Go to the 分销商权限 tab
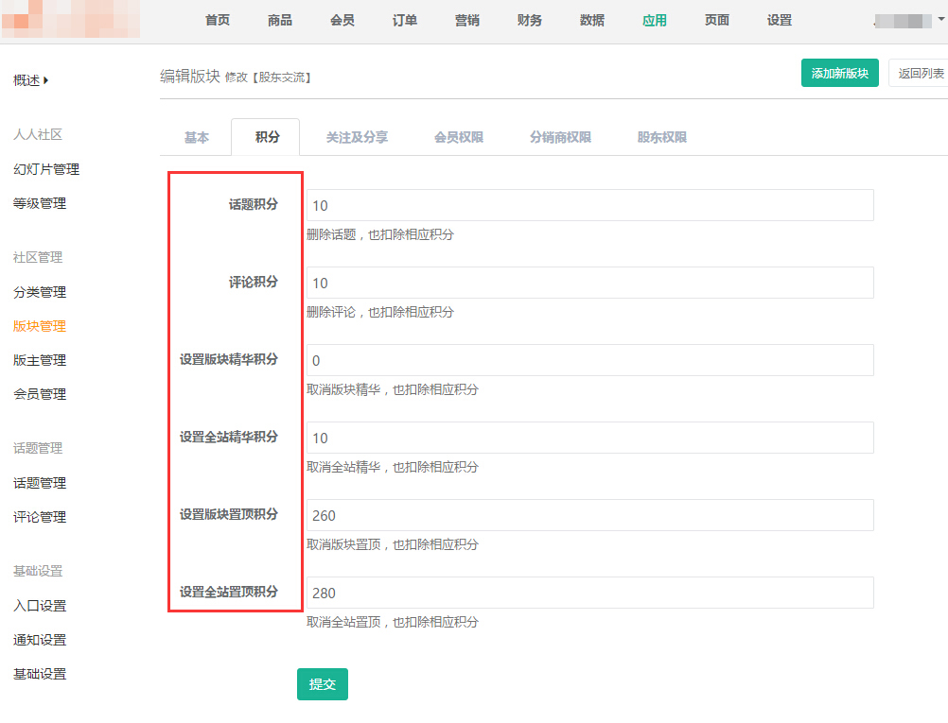This screenshot has height=723, width=948. pyautogui.click(x=560, y=137)
